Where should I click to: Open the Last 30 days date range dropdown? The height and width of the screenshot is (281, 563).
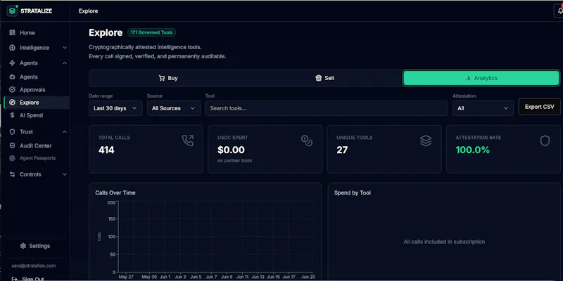tap(115, 108)
